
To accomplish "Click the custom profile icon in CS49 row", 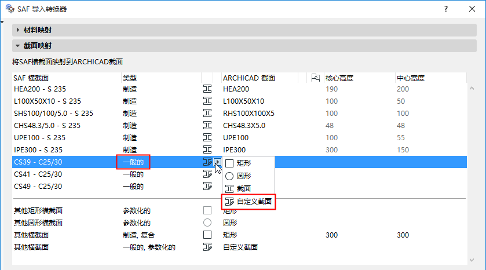I will pyautogui.click(x=207, y=186).
